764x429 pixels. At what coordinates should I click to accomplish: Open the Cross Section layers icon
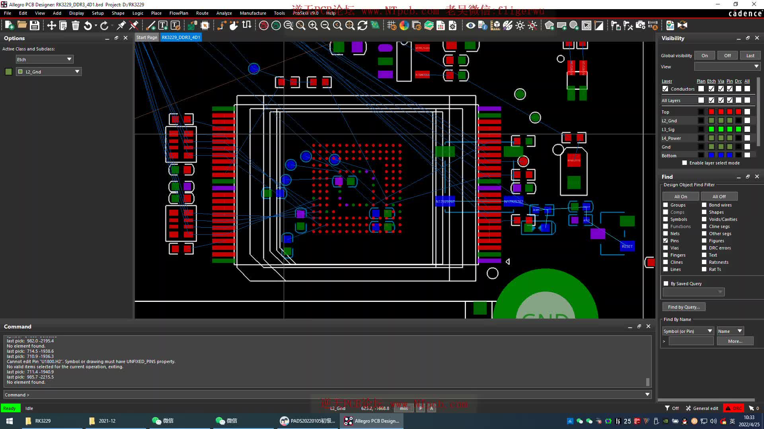(x=429, y=25)
